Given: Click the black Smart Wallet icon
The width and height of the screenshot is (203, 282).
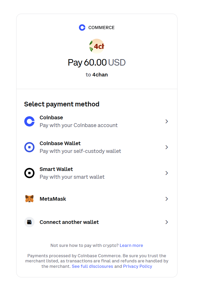Looking at the screenshot, I should coord(29,173).
